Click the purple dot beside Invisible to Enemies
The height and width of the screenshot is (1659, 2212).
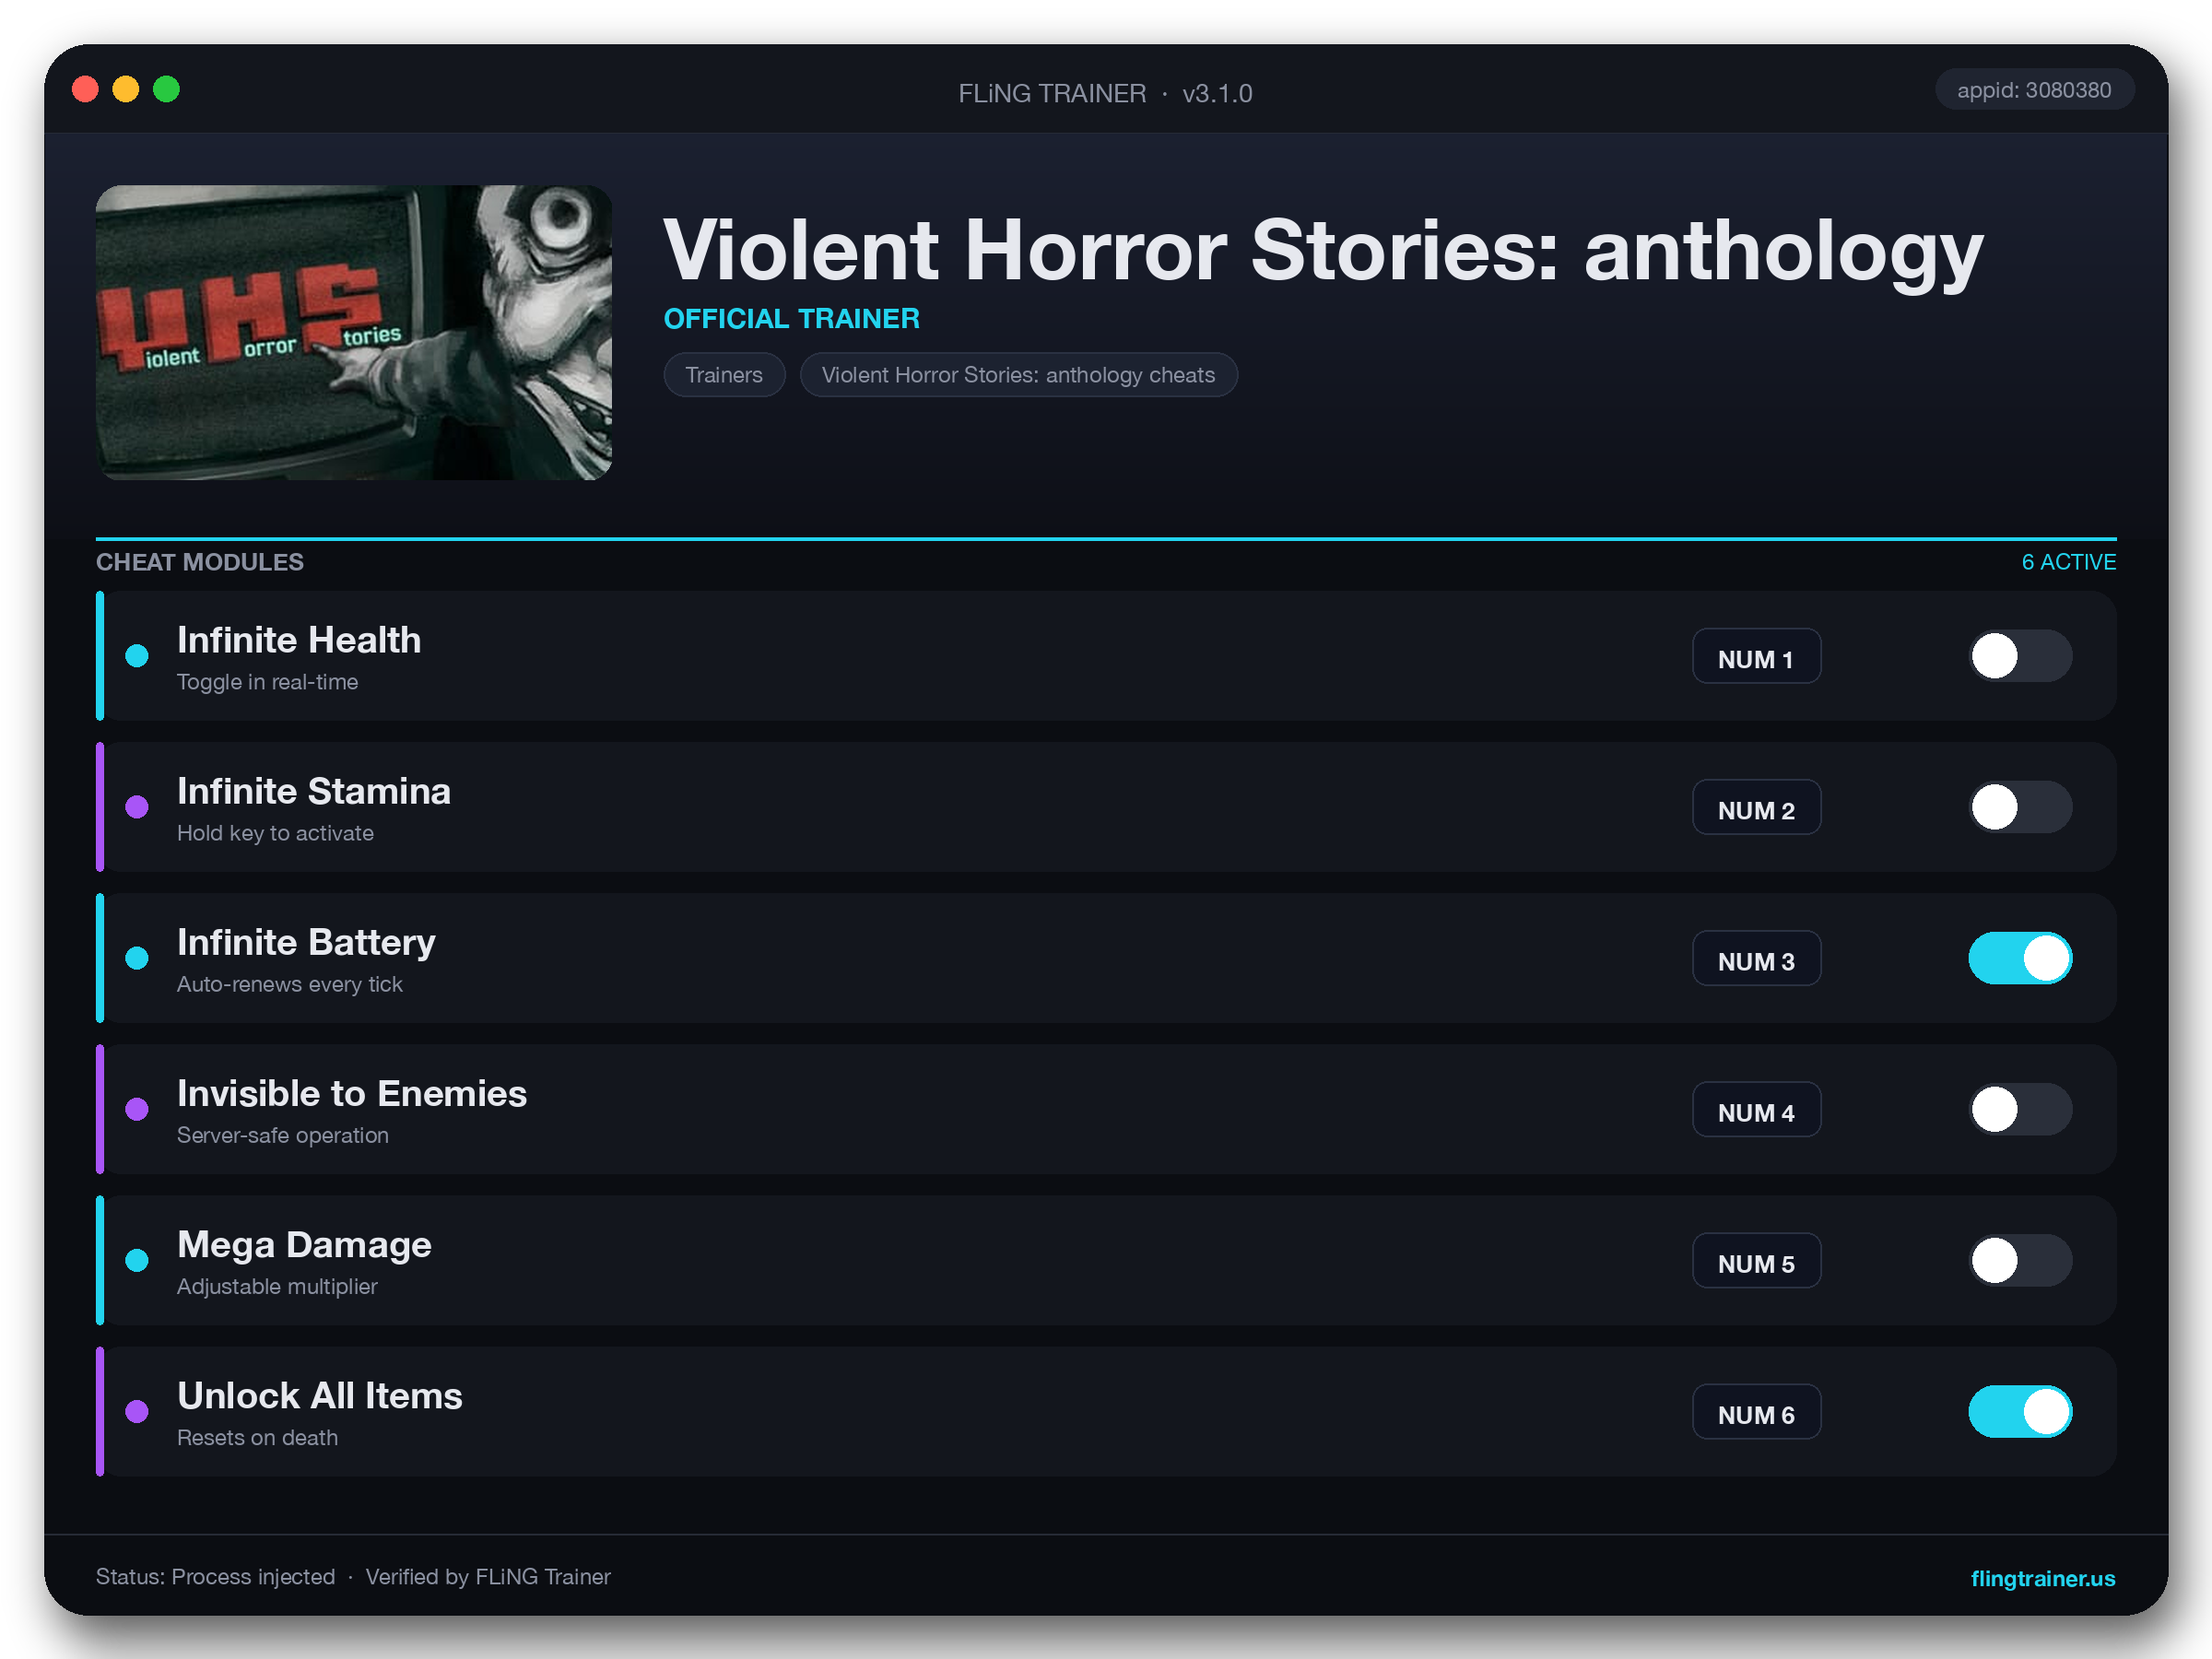(137, 1109)
